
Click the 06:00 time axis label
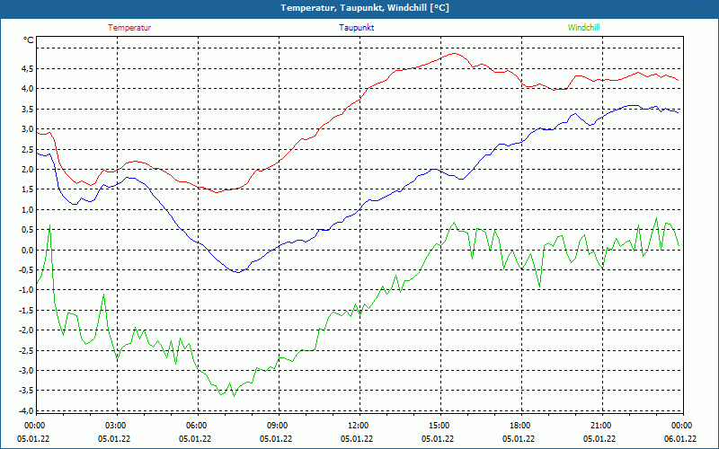196,426
